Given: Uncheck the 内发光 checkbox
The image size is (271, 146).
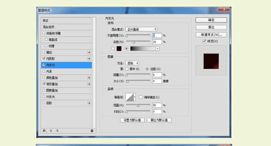Looking at the screenshot, I should click(x=44, y=65).
